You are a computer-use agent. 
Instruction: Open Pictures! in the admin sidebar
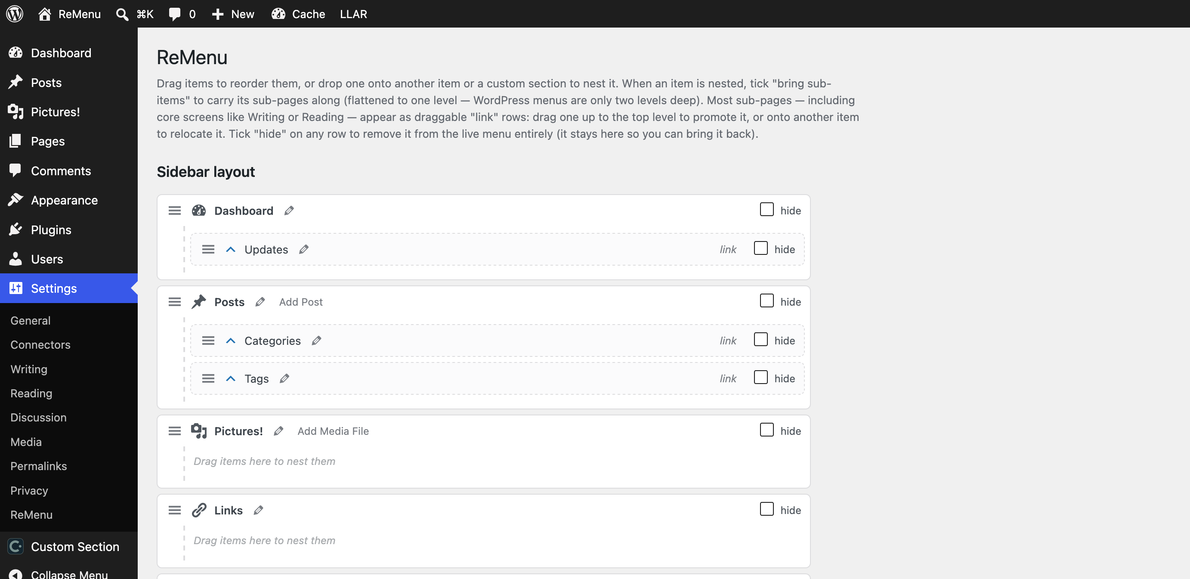point(69,112)
